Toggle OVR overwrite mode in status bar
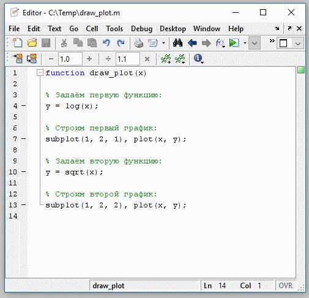The height and width of the screenshot is (298, 309). (286, 286)
